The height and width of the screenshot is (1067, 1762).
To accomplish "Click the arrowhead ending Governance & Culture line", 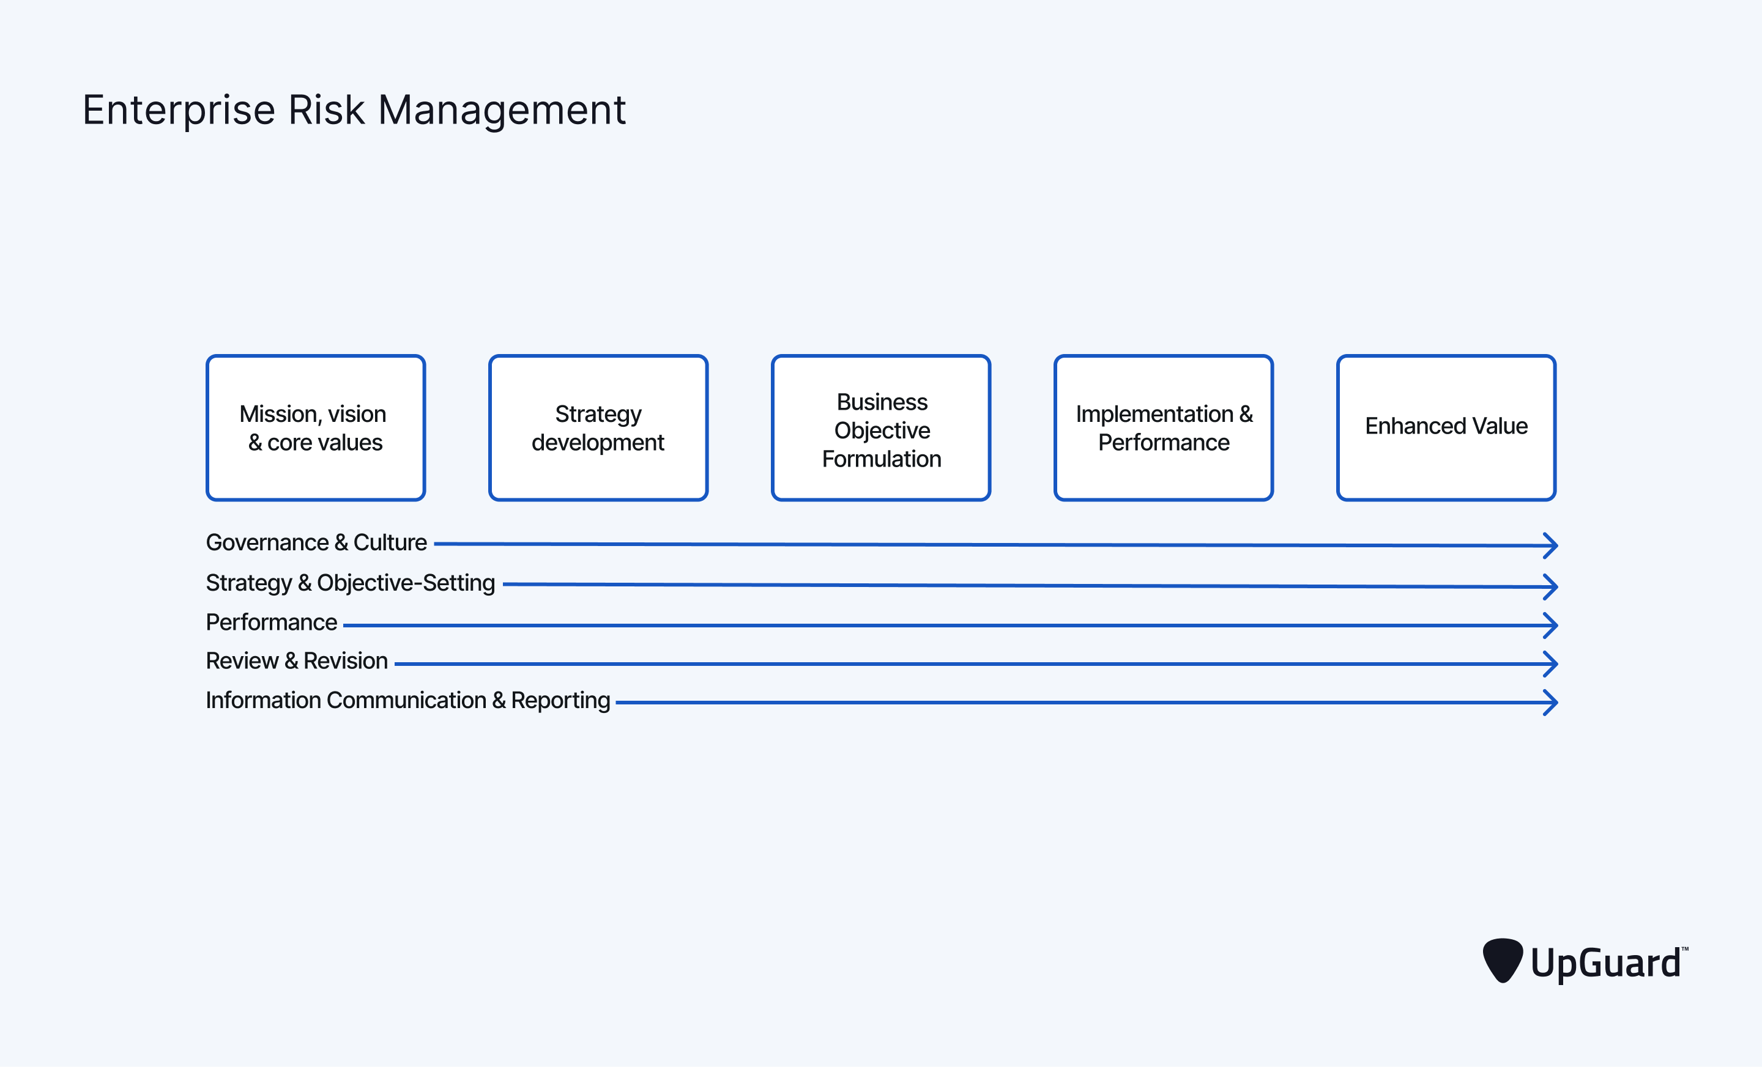I will pos(1550,545).
